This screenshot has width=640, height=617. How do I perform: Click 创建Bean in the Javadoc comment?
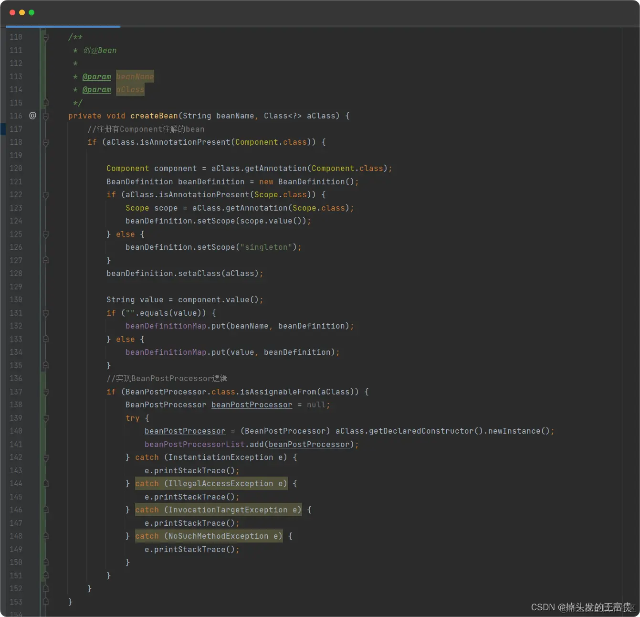pyautogui.click(x=100, y=50)
